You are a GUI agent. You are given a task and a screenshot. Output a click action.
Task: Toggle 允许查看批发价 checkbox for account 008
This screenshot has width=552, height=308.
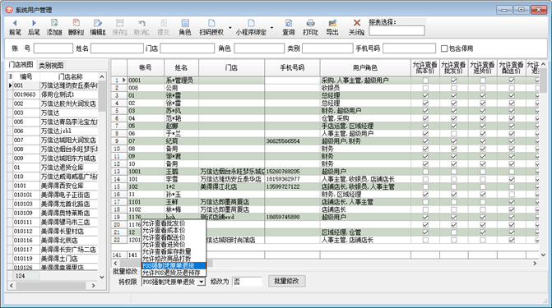pos(454,88)
